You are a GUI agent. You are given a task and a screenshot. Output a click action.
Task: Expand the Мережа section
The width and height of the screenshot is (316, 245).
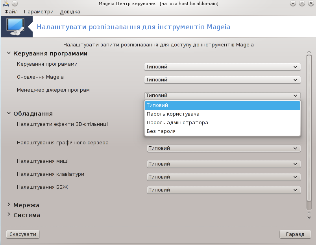[9, 205]
